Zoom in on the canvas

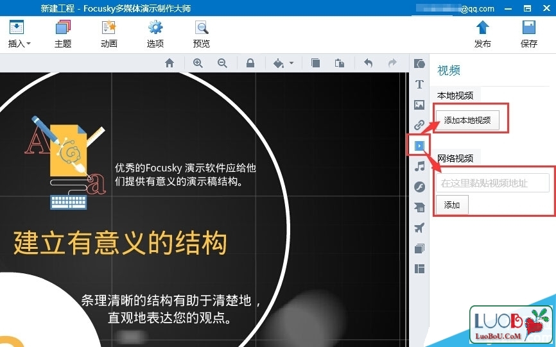pos(198,63)
